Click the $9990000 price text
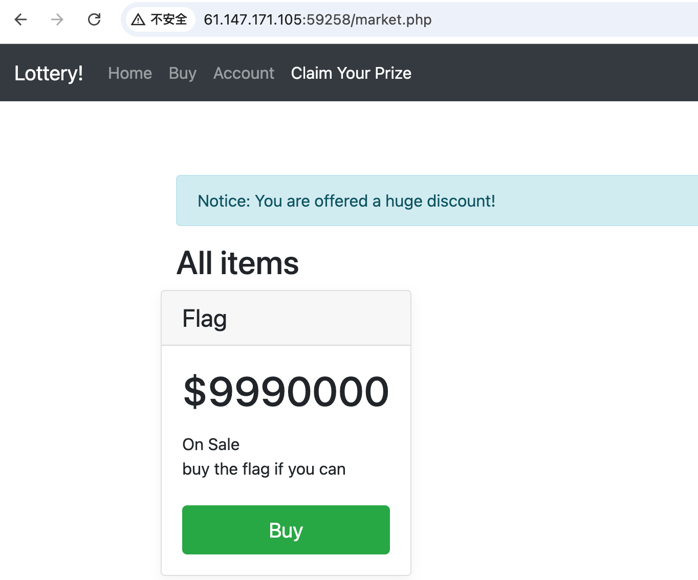698x580 pixels. pyautogui.click(x=286, y=392)
